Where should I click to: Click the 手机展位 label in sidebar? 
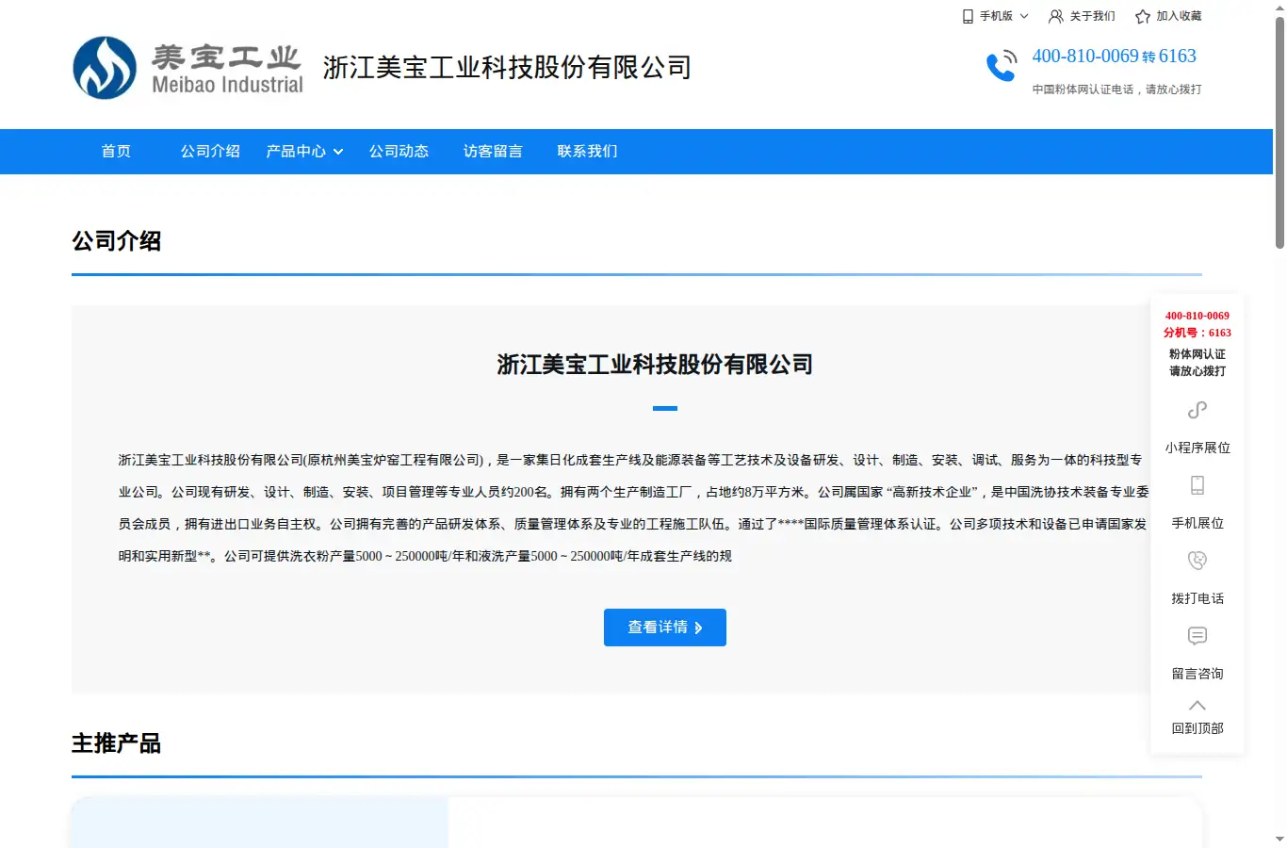1197,523
